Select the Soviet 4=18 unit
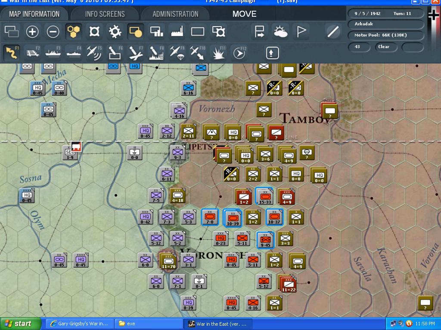This screenshot has width=441, height=330. tap(177, 196)
